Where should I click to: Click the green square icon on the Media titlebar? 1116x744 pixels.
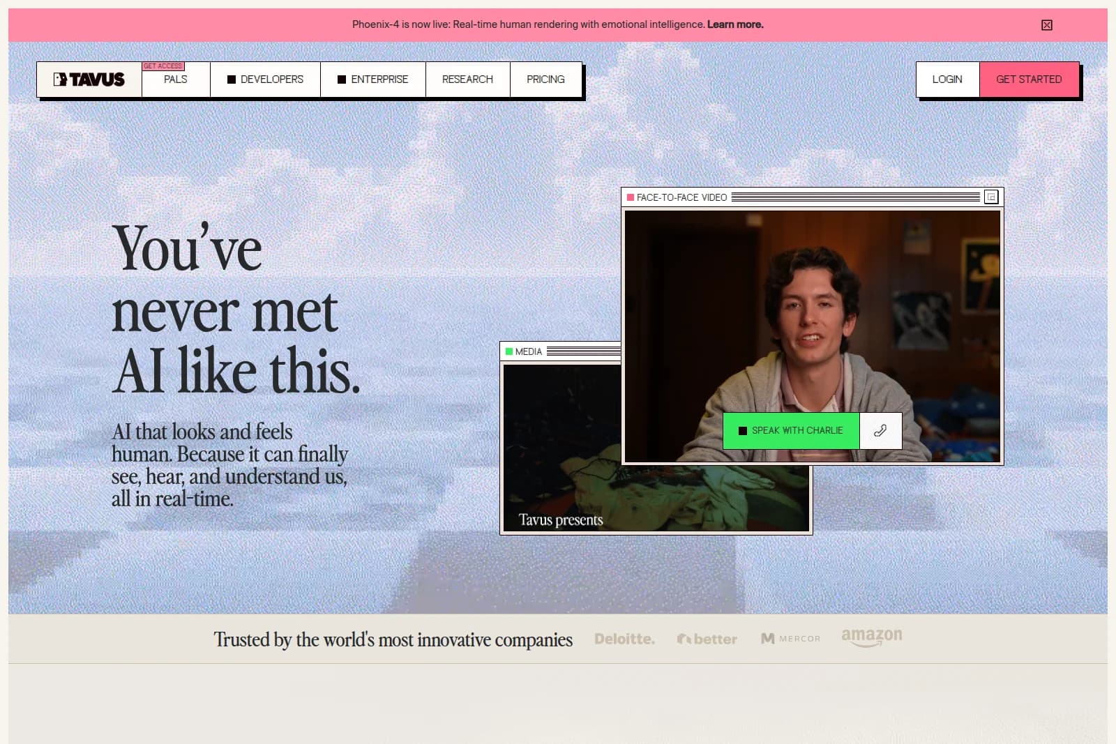pyautogui.click(x=508, y=351)
